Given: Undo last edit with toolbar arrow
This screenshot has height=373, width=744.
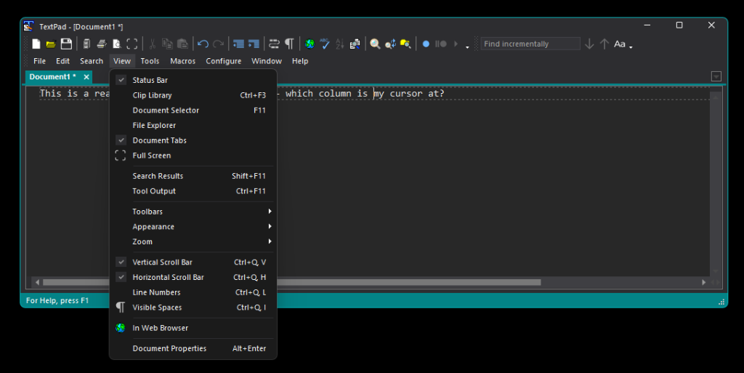Looking at the screenshot, I should click(203, 44).
